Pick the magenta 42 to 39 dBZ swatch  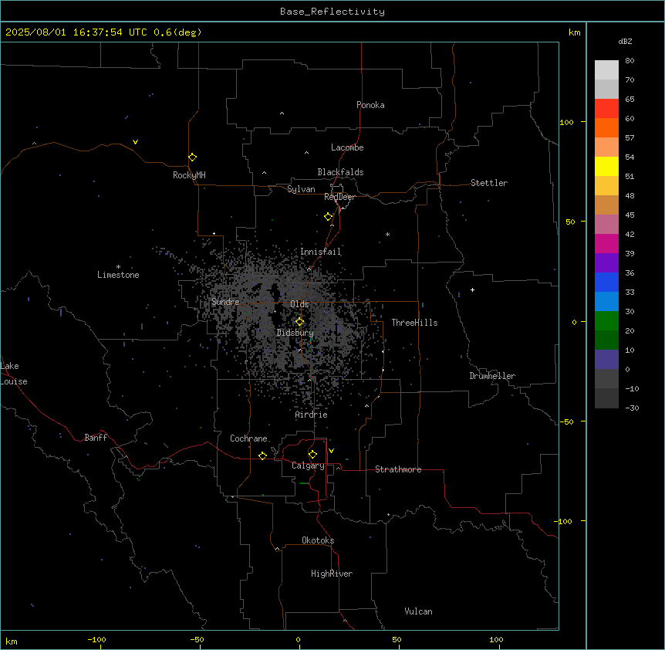[606, 243]
